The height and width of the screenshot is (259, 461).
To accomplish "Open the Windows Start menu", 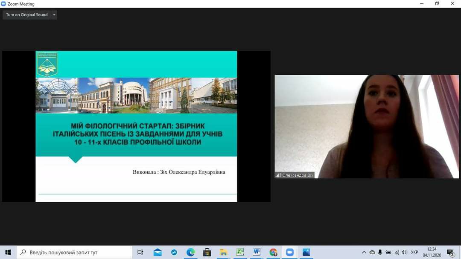I will click(x=8, y=252).
